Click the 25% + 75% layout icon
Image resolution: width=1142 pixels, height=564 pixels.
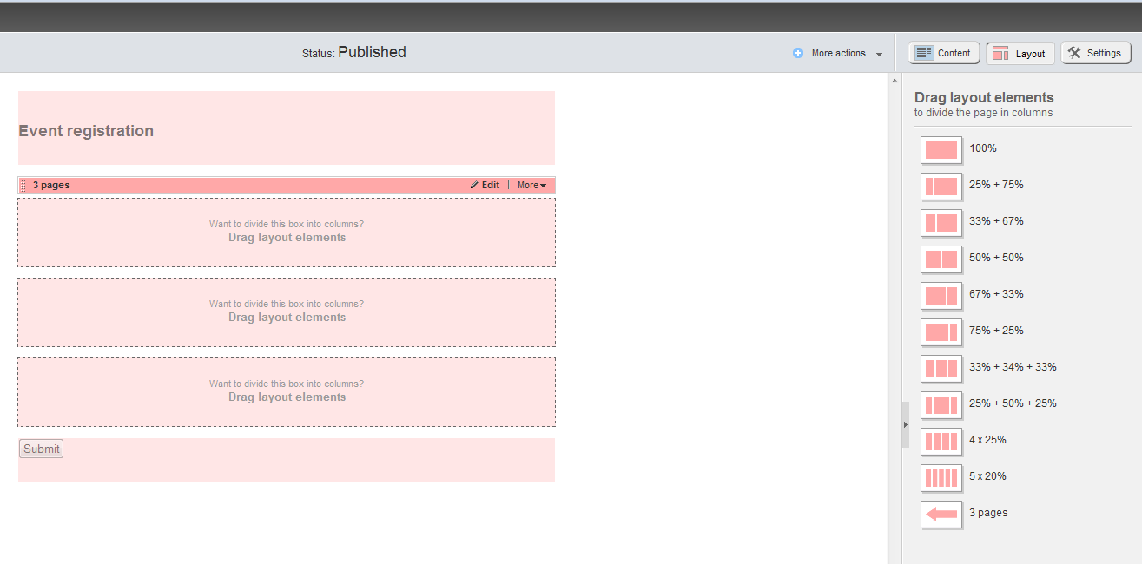[x=941, y=186]
